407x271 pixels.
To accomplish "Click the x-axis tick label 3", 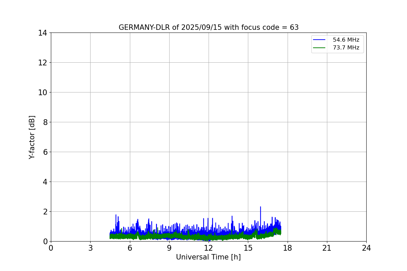I will (90, 248).
